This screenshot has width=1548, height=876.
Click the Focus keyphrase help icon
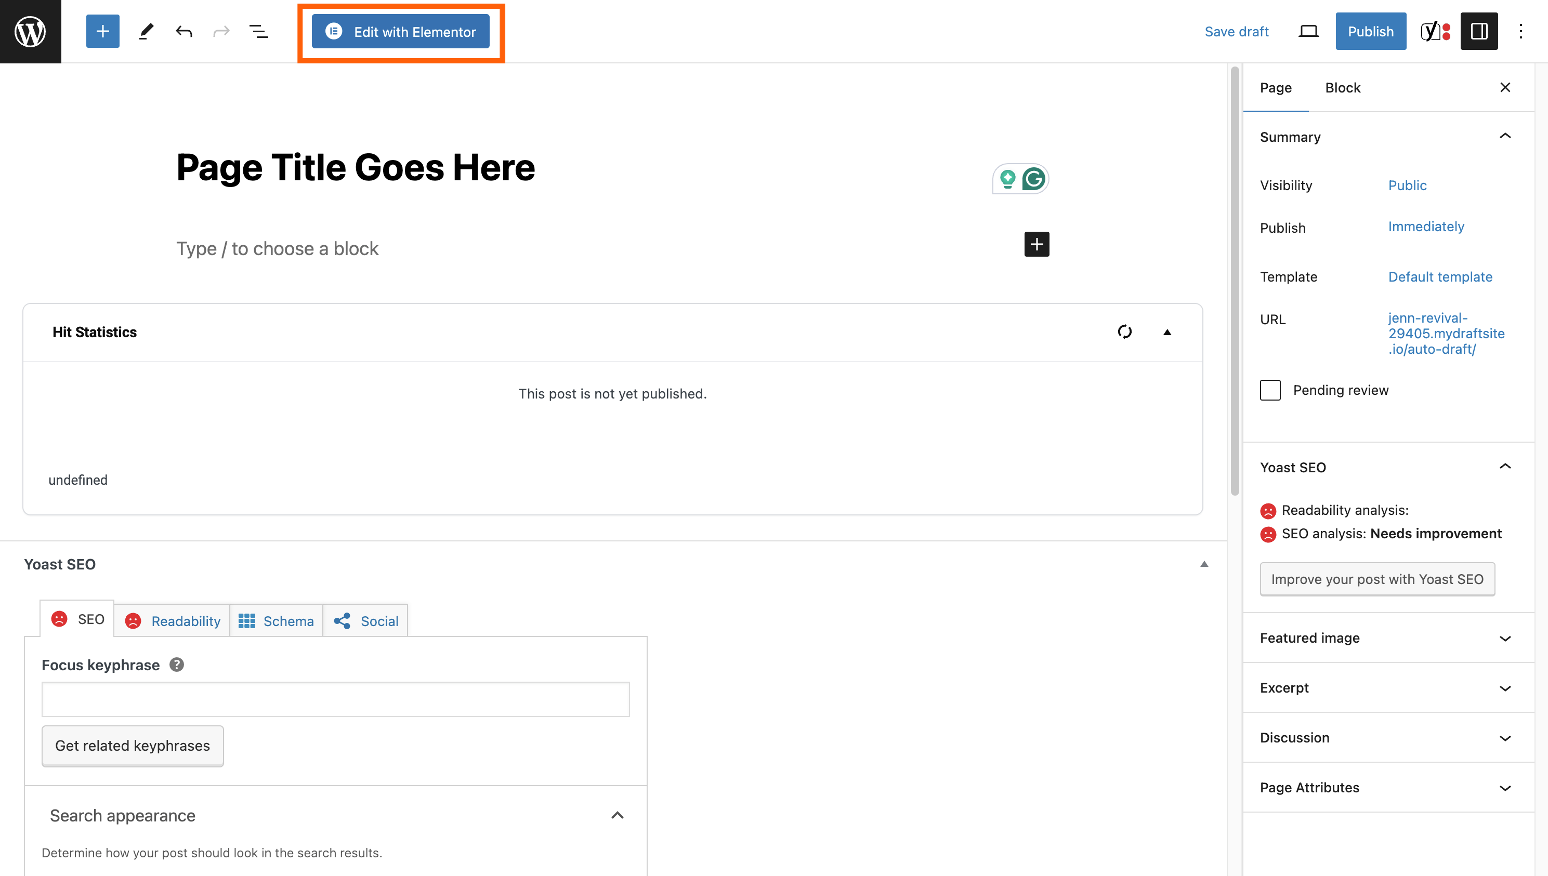tap(176, 665)
